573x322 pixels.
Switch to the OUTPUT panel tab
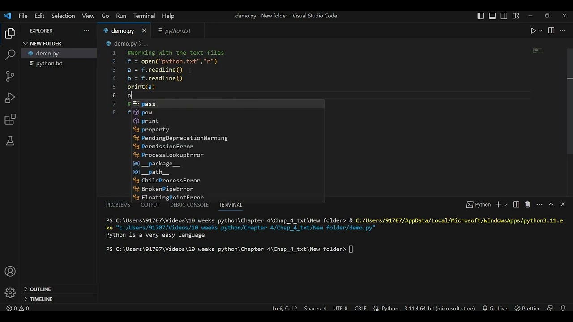(x=150, y=204)
